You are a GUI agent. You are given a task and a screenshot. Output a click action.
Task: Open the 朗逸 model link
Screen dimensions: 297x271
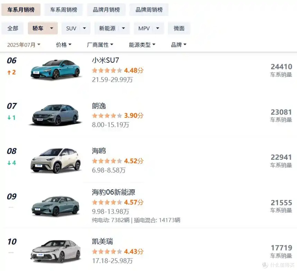click(x=99, y=106)
